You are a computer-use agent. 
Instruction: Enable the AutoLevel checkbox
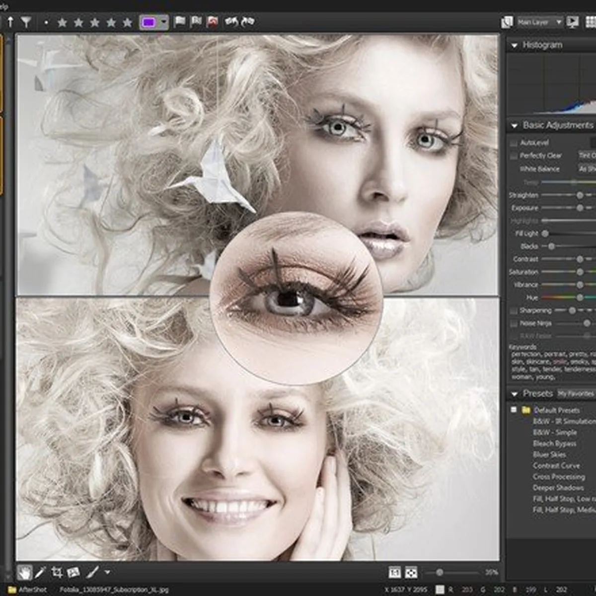(514, 143)
